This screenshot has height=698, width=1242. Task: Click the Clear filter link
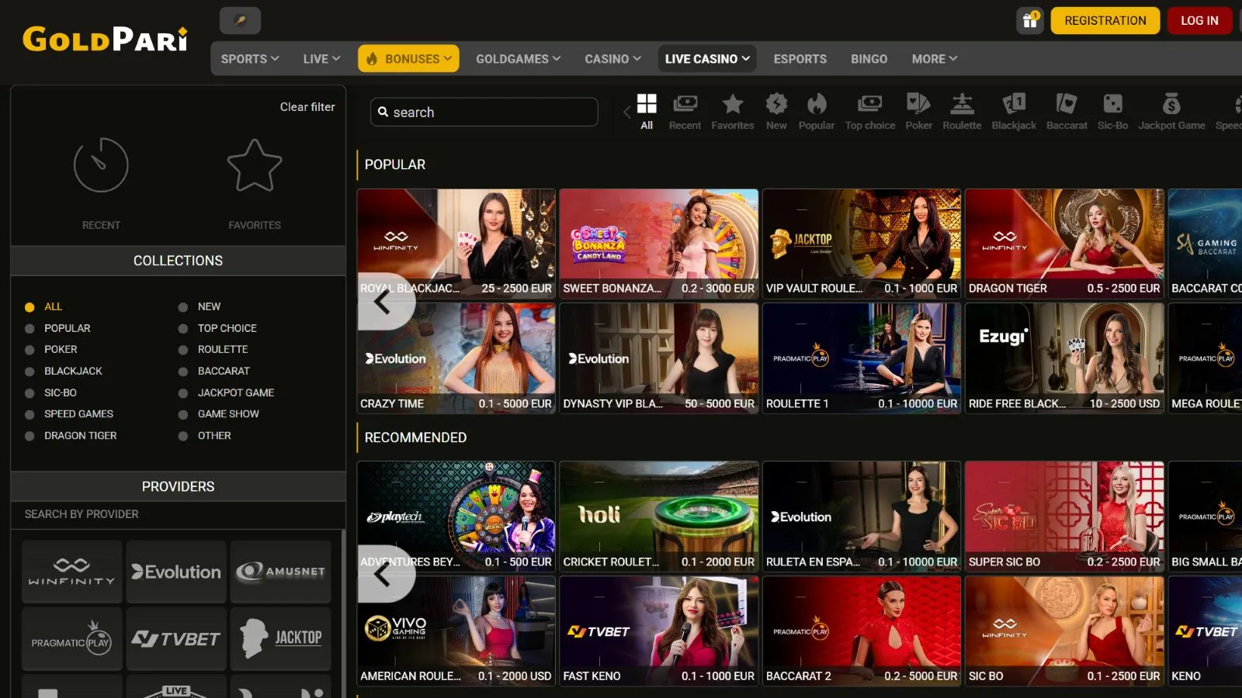[307, 107]
